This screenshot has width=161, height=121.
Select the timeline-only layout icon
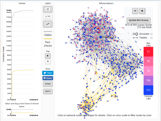coord(48,9)
